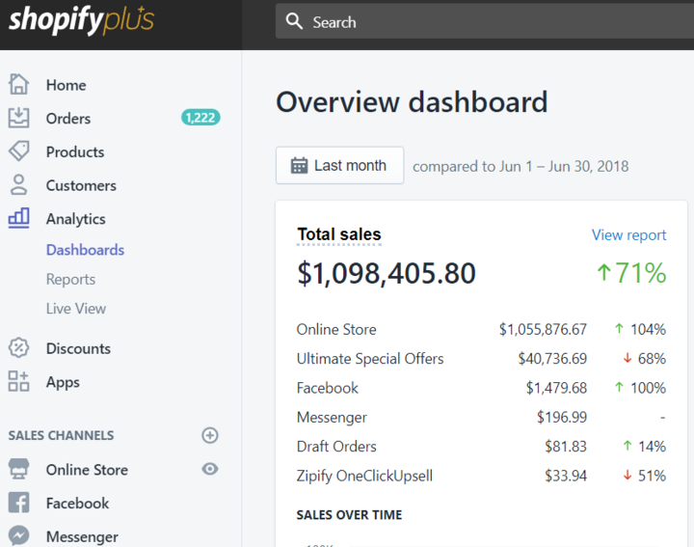This screenshot has width=694, height=547.
Task: Click the Messenger icon in sidebar
Action: click(x=18, y=535)
